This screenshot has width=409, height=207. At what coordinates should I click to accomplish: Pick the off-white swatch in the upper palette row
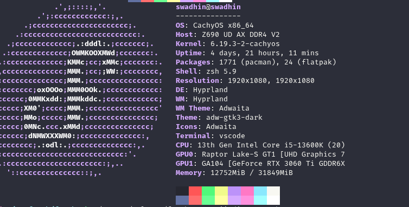tap(273, 191)
